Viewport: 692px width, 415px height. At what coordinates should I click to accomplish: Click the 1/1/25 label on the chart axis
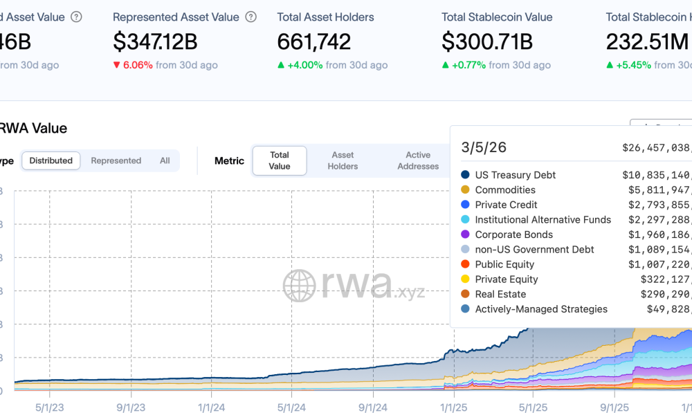pos(453,407)
